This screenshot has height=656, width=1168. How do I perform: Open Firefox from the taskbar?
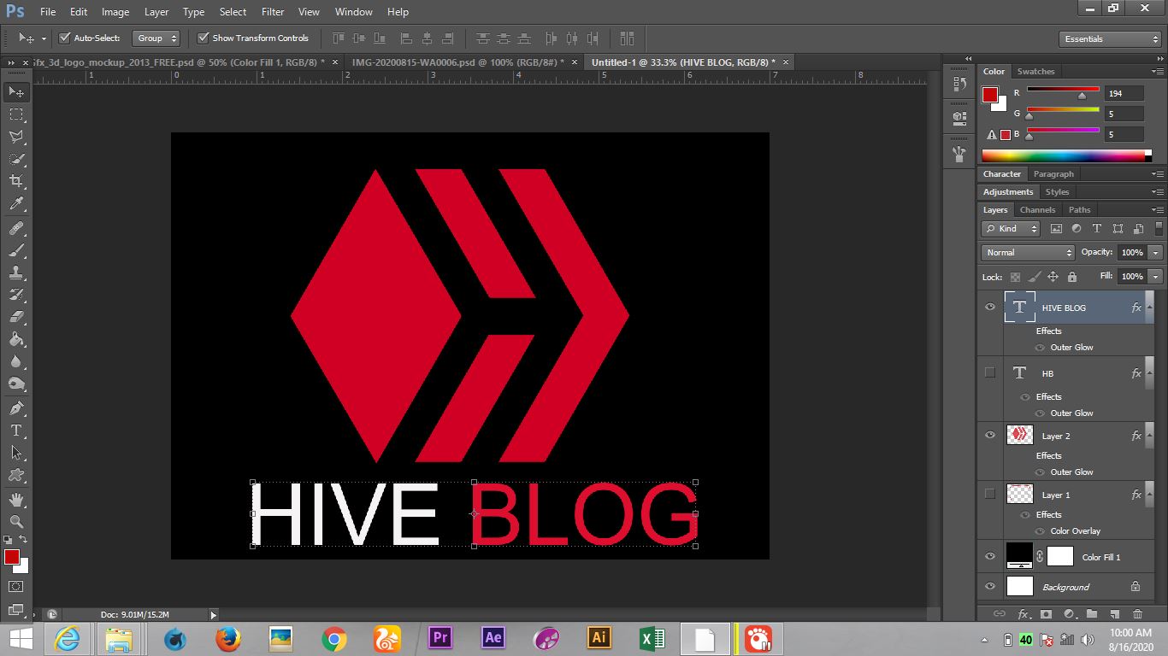[x=227, y=638]
